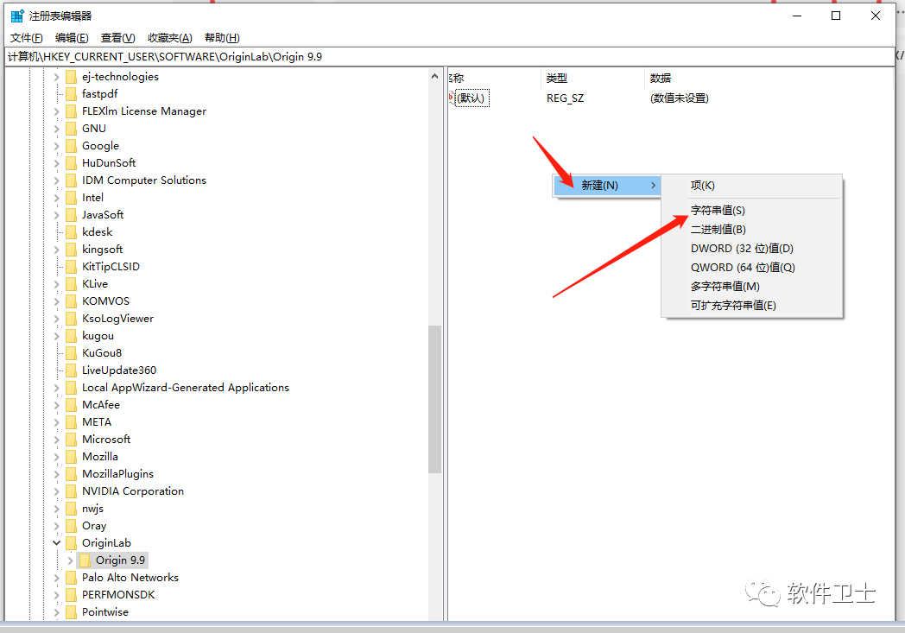This screenshot has width=905, height=633.
Task: Click the META folder icon
Action: (71, 422)
